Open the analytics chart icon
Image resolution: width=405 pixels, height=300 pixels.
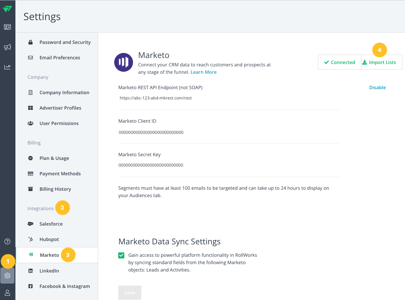point(7,67)
